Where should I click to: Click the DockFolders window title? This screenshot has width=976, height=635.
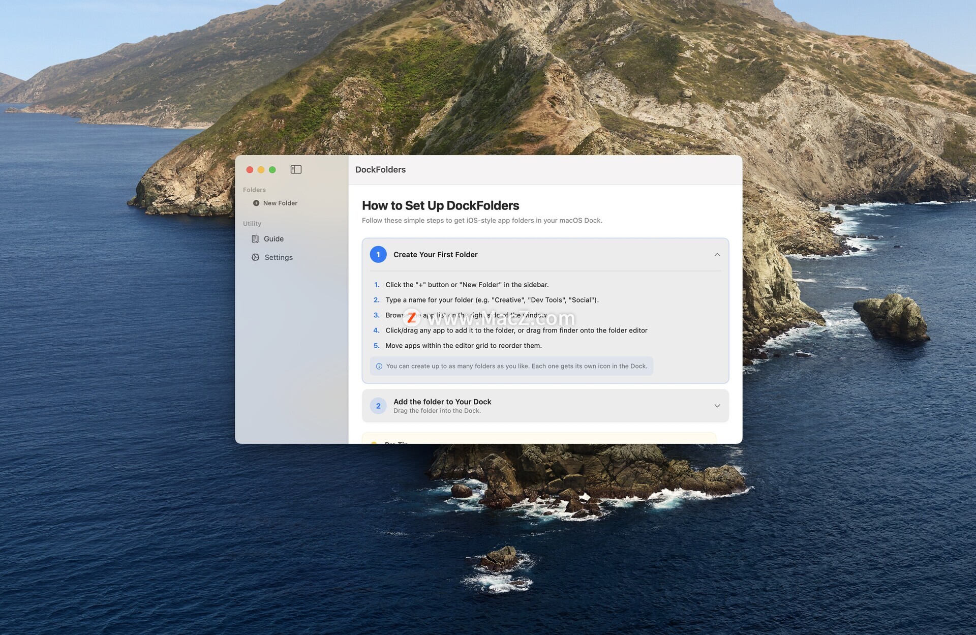[x=380, y=170]
